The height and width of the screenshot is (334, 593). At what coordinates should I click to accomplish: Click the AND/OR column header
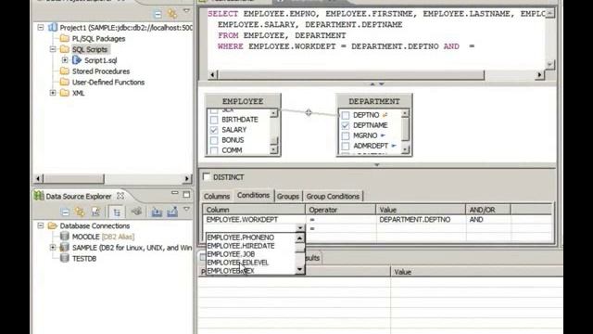(x=488, y=210)
